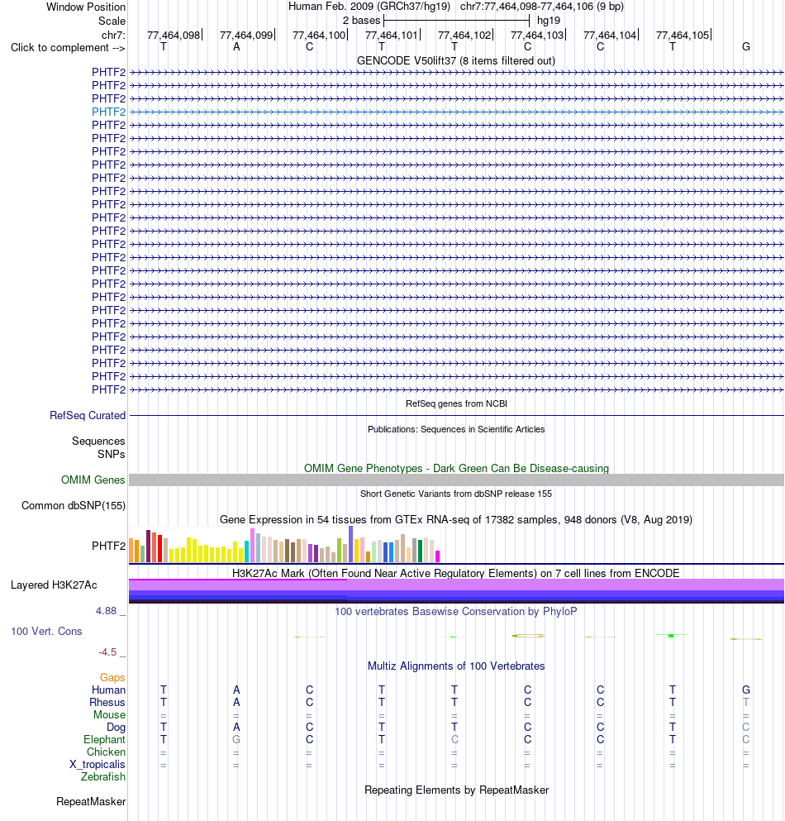
Task: Click the Sequences SNPs track label
Action: click(x=98, y=447)
